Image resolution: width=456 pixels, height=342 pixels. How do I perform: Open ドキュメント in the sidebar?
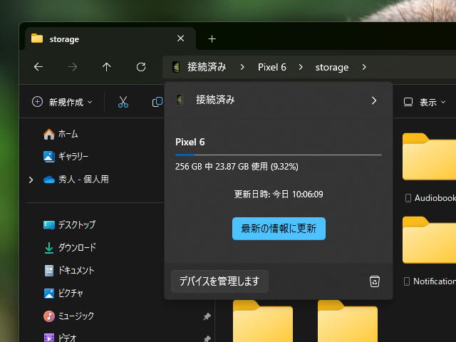pos(69,271)
